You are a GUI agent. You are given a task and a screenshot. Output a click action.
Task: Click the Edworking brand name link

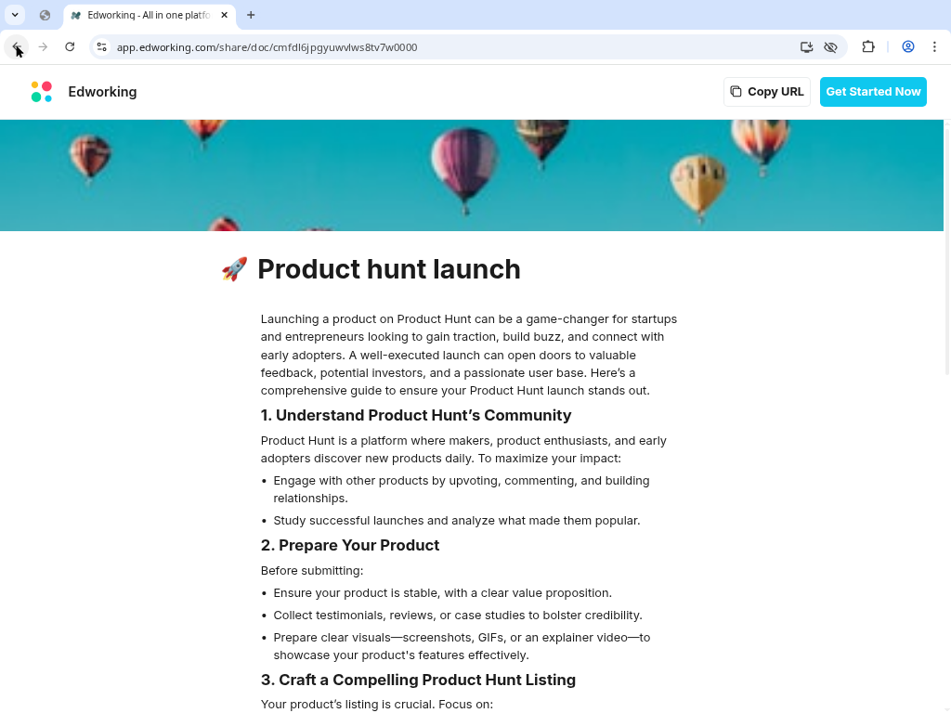(x=102, y=92)
